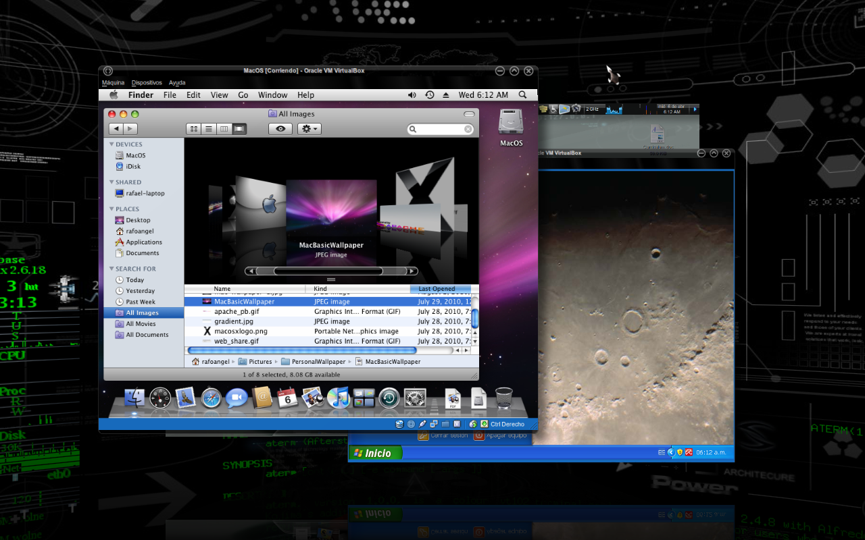Switch Finder to Cover Flow view

coord(239,129)
